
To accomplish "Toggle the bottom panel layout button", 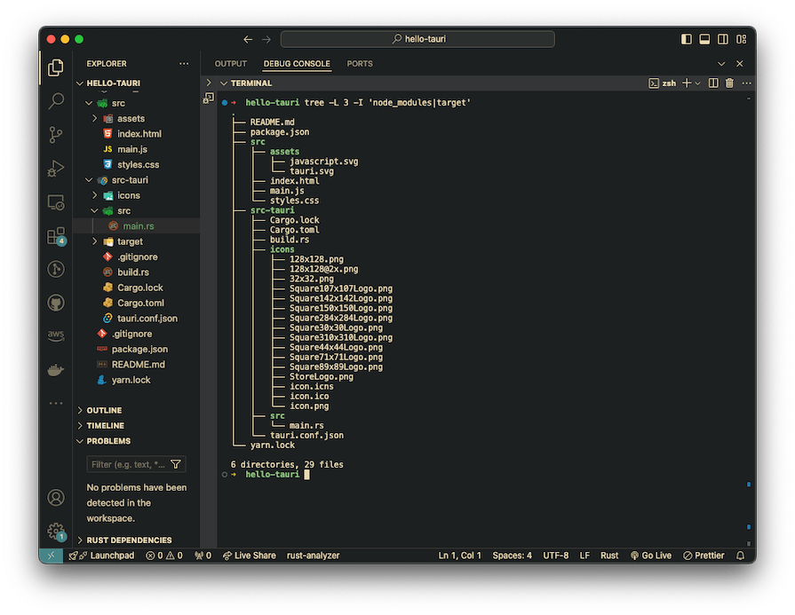I will [704, 40].
